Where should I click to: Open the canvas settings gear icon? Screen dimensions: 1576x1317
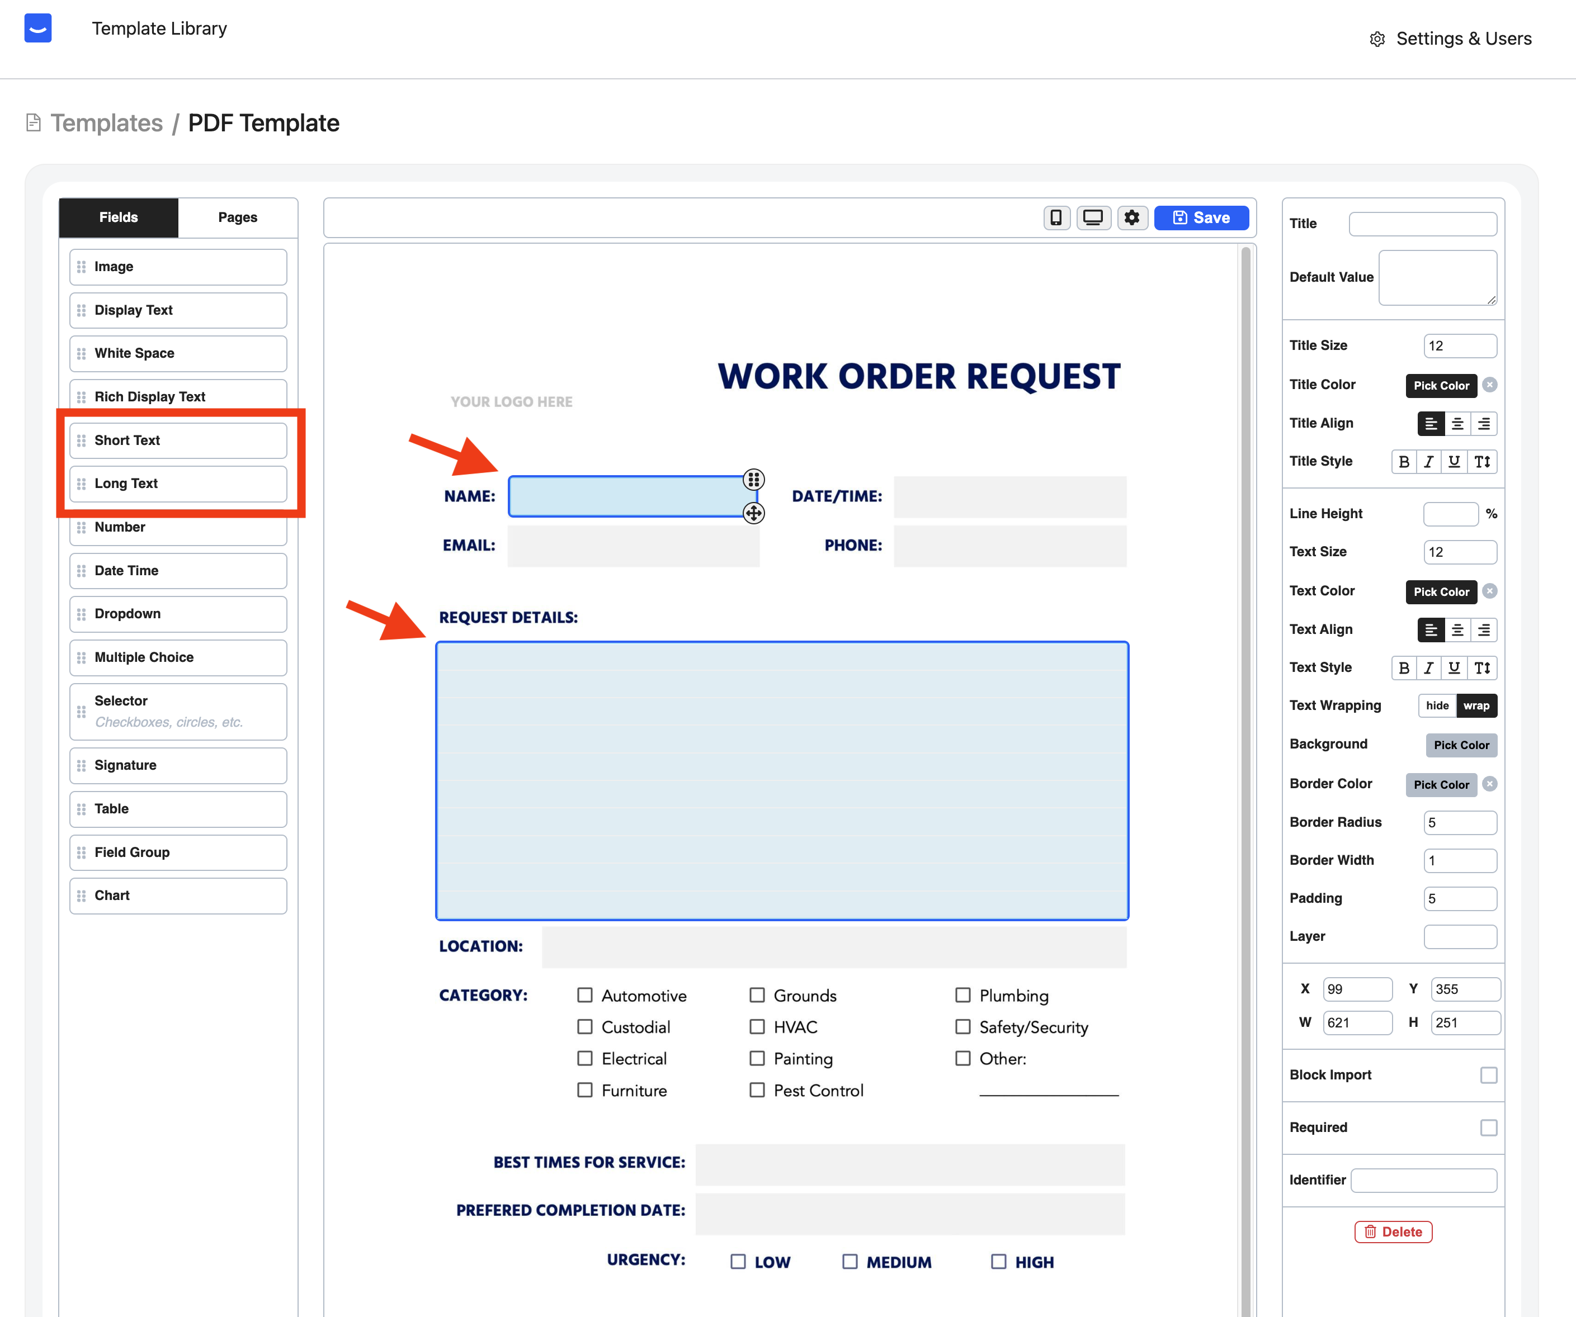1132,217
